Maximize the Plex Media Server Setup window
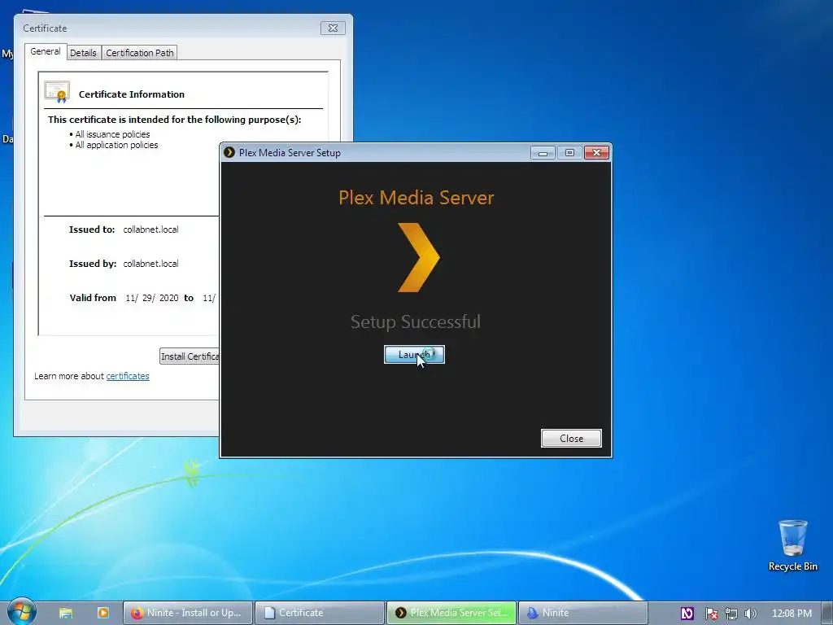The image size is (833, 625). pyautogui.click(x=569, y=153)
